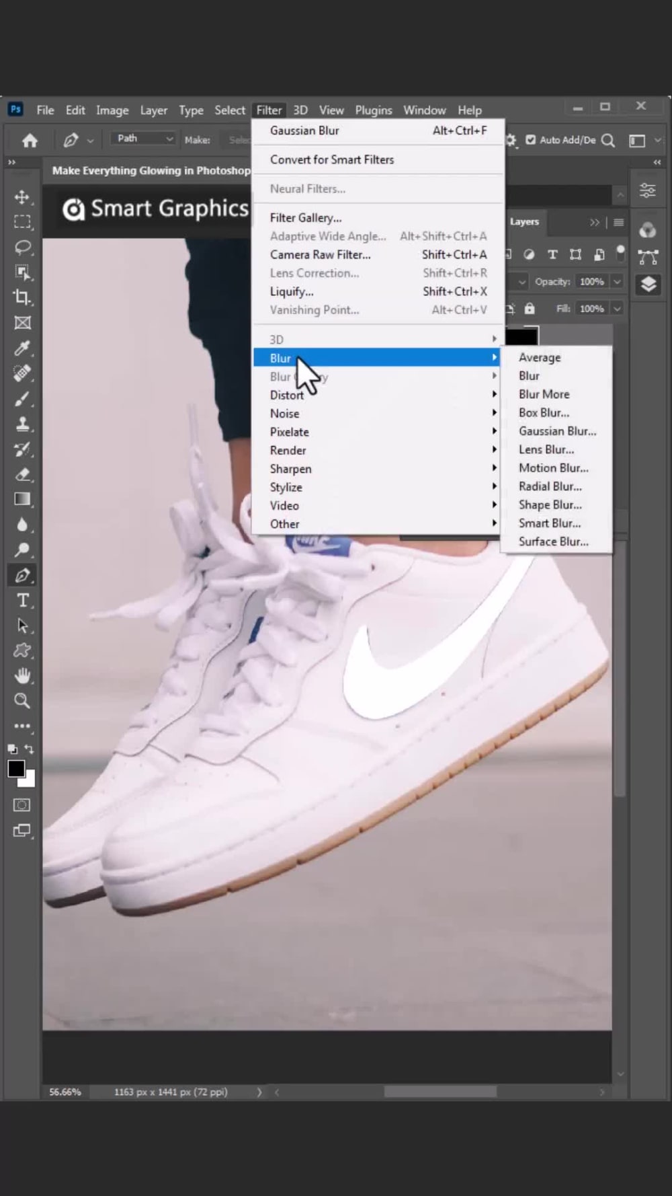672x1196 pixels.
Task: Expand the Layers panel double chevron
Action: click(594, 222)
